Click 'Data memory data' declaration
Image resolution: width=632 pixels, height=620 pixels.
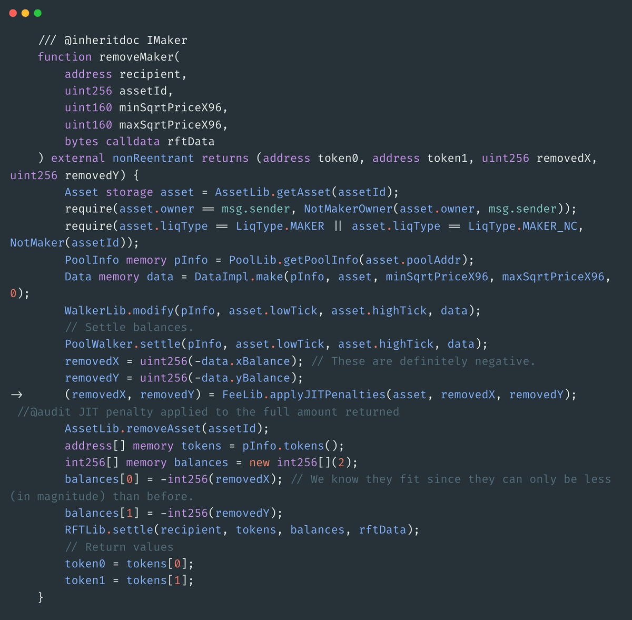[x=119, y=277]
